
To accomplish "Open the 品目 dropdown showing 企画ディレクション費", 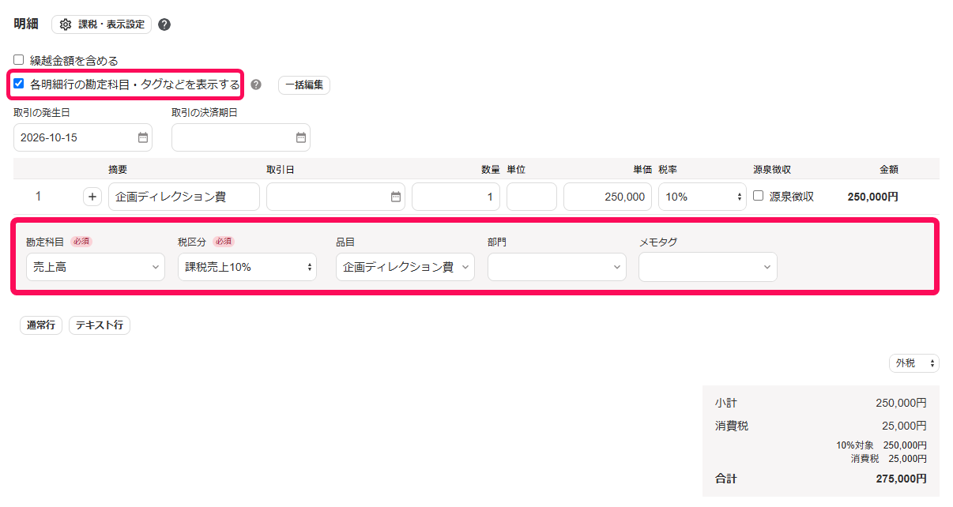I will 405,267.
